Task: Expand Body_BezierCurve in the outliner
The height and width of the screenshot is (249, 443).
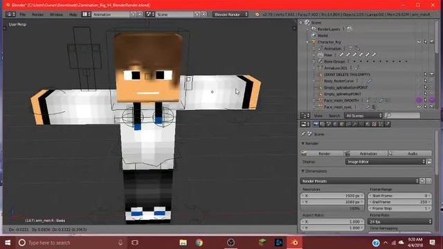Action: (x=314, y=81)
